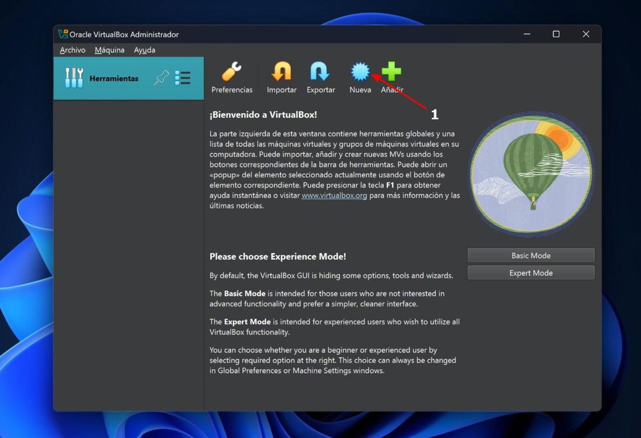Close the VirtualBox Administrador window
641x438 pixels.
click(586, 34)
